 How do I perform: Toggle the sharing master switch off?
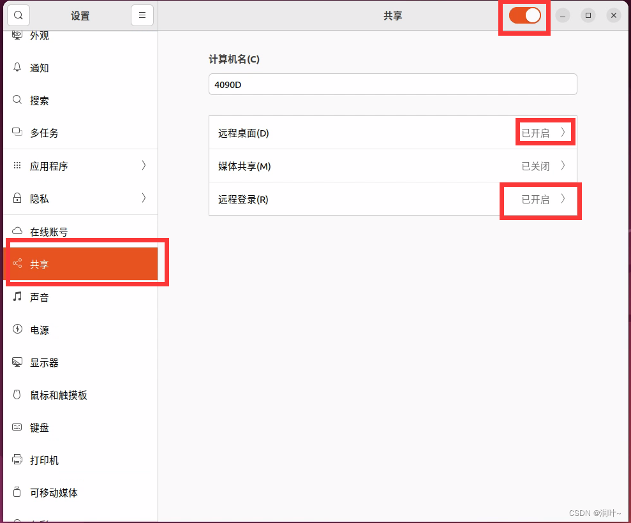point(524,16)
